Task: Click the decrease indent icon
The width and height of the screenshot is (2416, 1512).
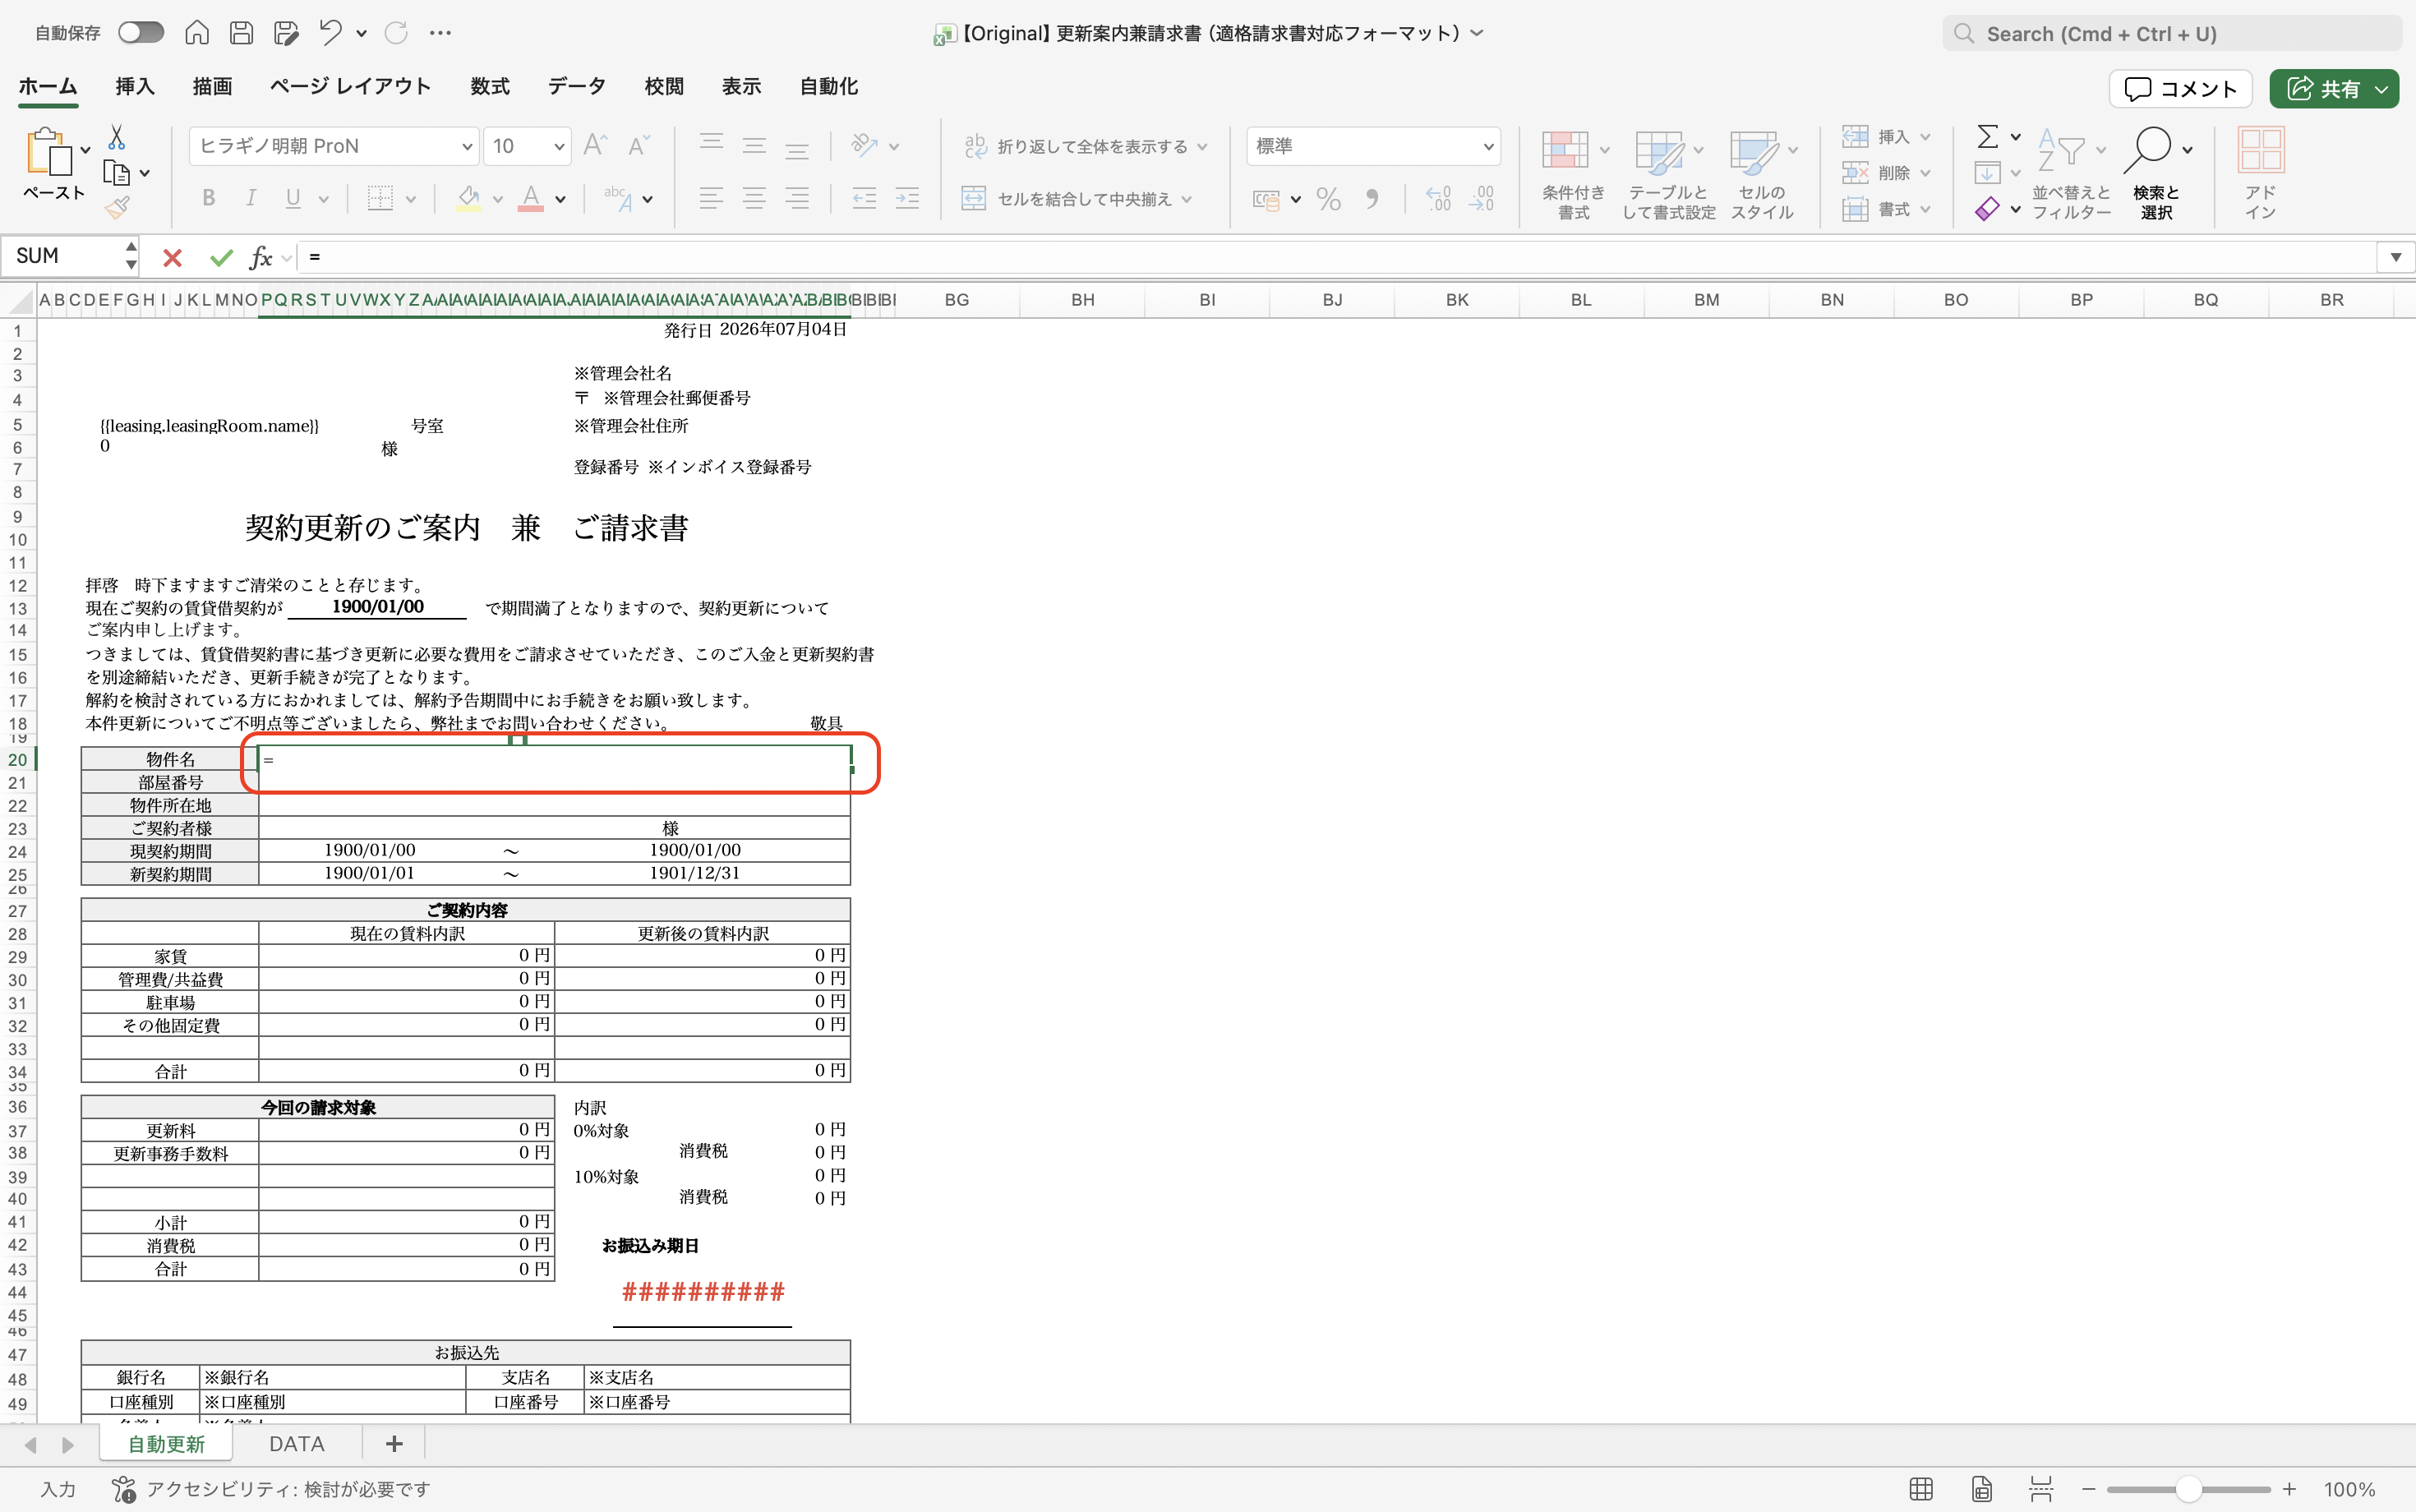Action: pos(864,198)
